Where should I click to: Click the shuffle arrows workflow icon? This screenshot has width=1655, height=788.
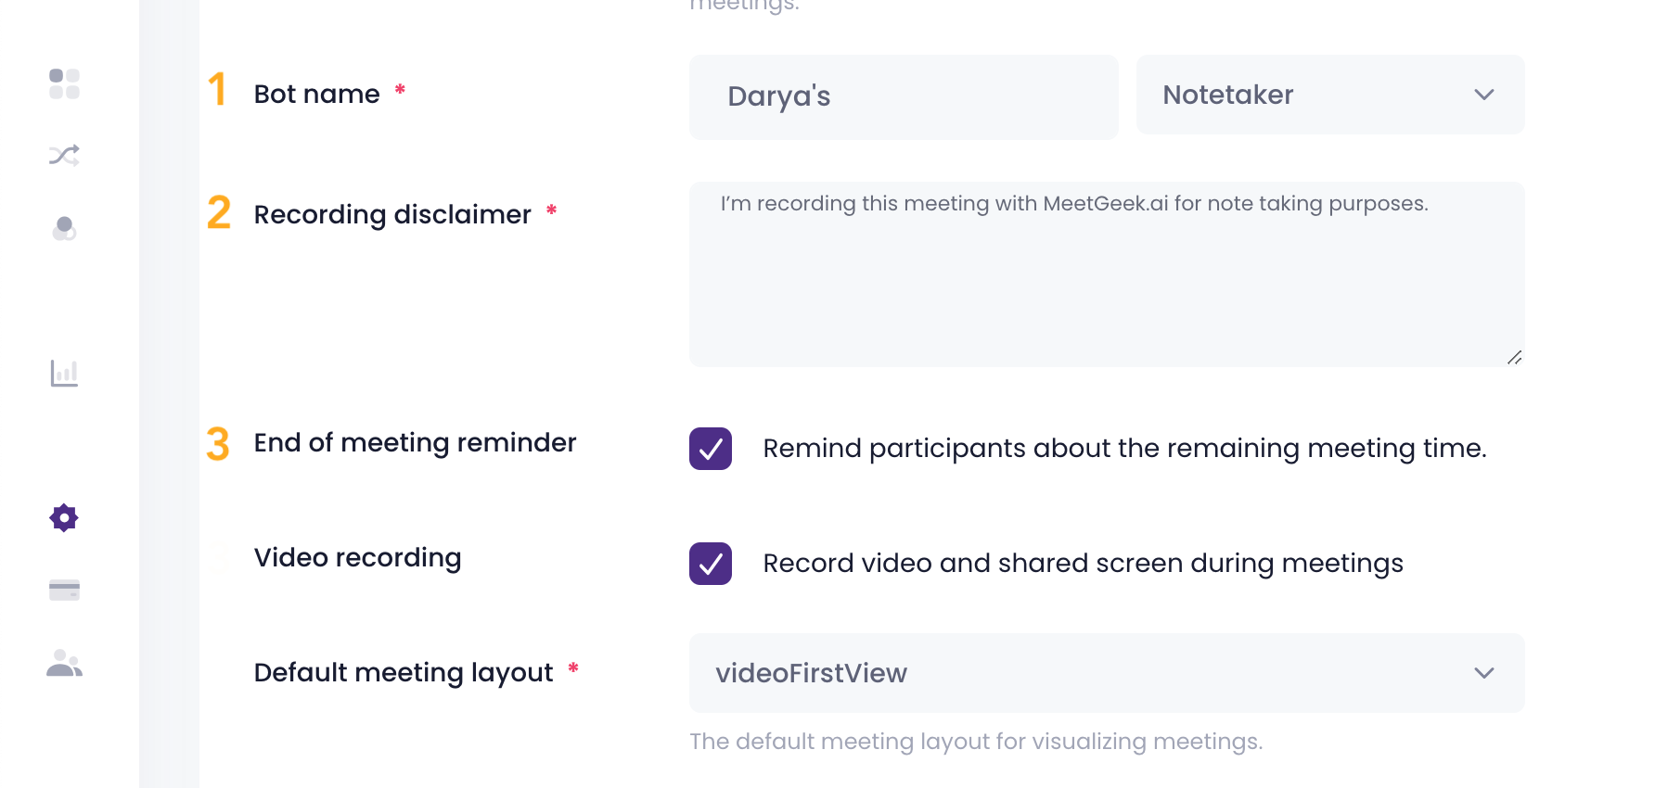click(x=64, y=155)
